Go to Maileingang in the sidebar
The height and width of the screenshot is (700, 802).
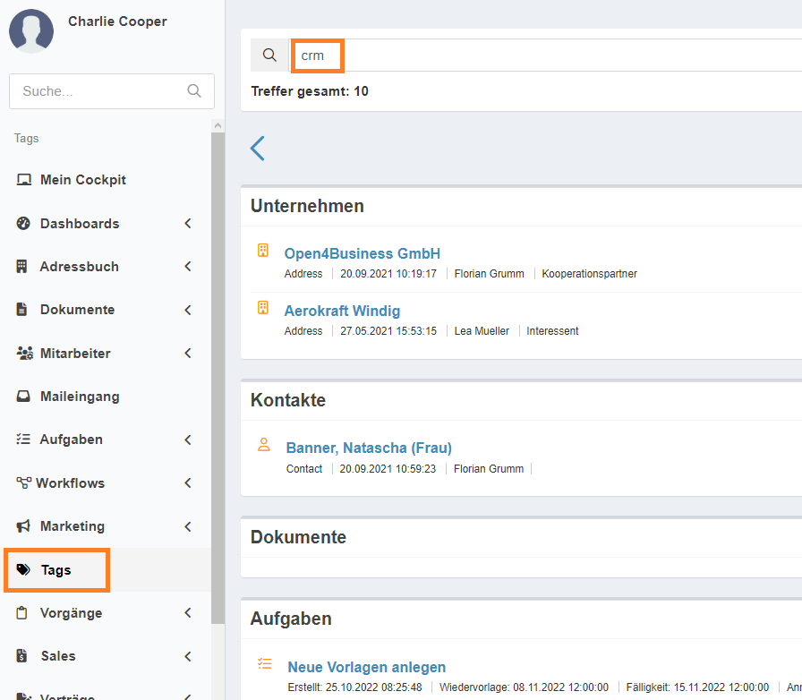click(79, 397)
